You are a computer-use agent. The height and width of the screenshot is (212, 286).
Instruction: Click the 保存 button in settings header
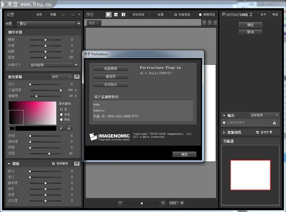coord(39,15)
